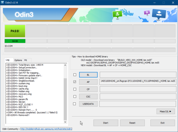Click log line 'Total Binary size: 1495 M'

point(25,65)
